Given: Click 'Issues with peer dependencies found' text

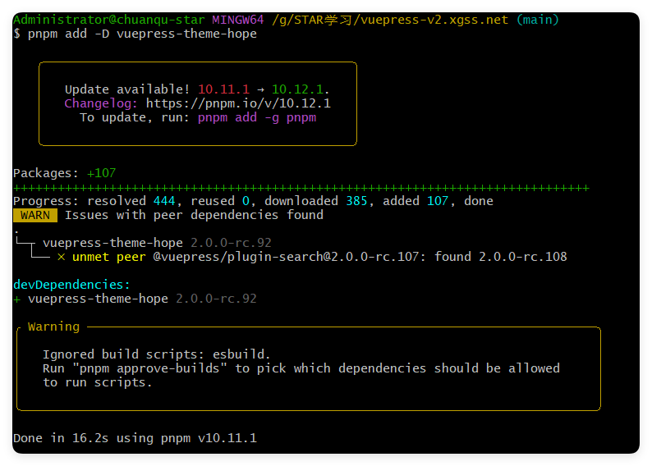Looking at the screenshot, I should (194, 215).
